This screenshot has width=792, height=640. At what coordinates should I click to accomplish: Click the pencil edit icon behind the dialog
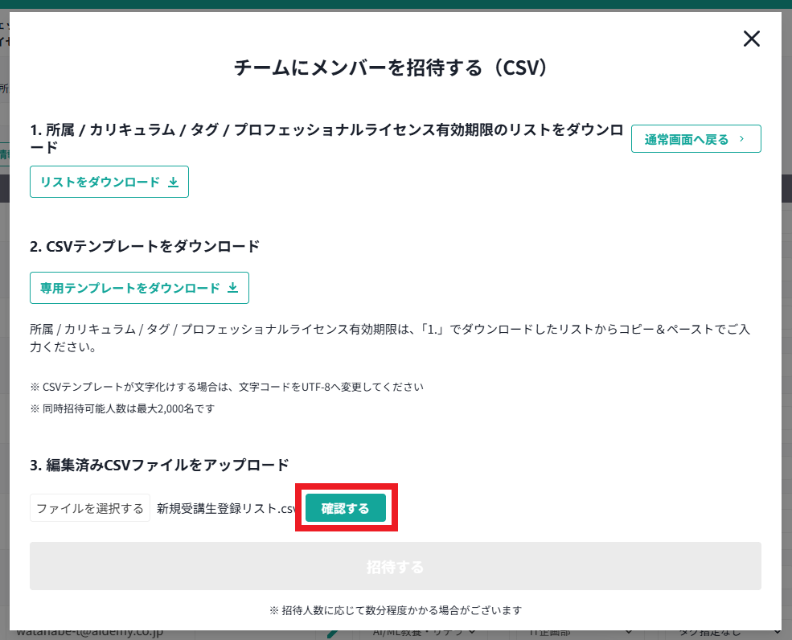331,634
